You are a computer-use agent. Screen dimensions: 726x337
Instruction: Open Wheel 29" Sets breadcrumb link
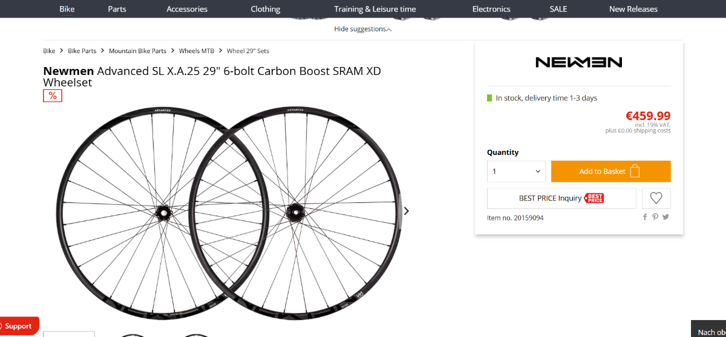(248, 51)
